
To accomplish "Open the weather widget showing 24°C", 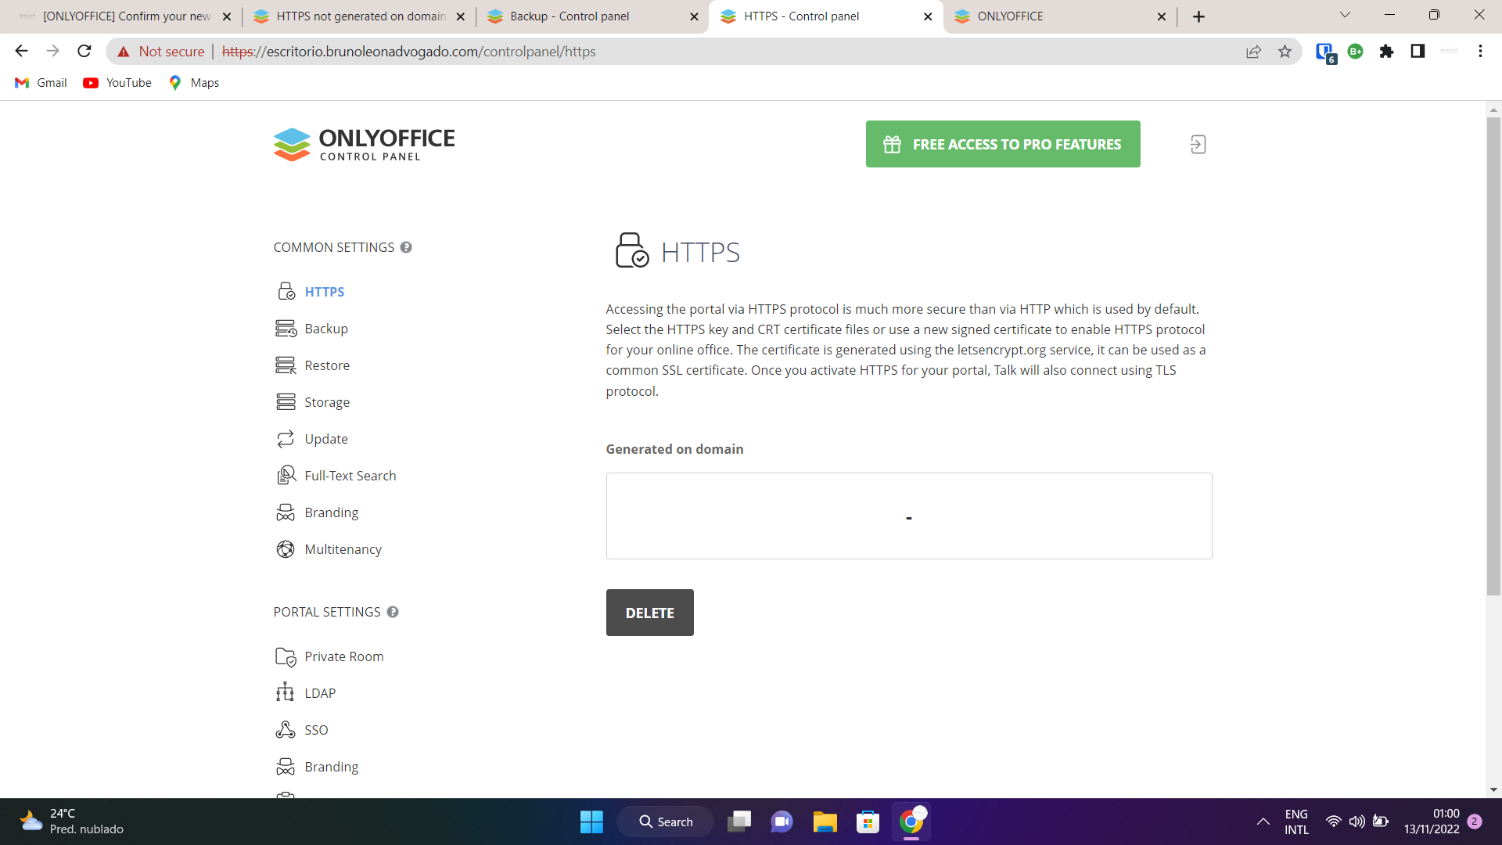I will [x=72, y=822].
